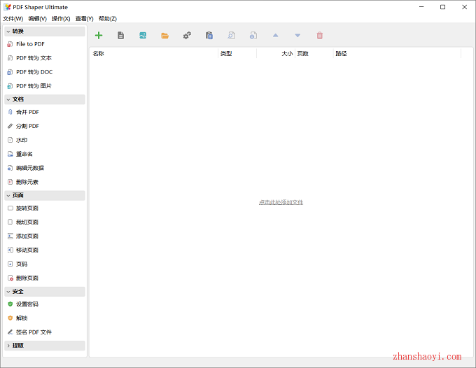This screenshot has width=476, height=368.
Task: Select 添加页面 add pages tool
Action: [45, 236]
